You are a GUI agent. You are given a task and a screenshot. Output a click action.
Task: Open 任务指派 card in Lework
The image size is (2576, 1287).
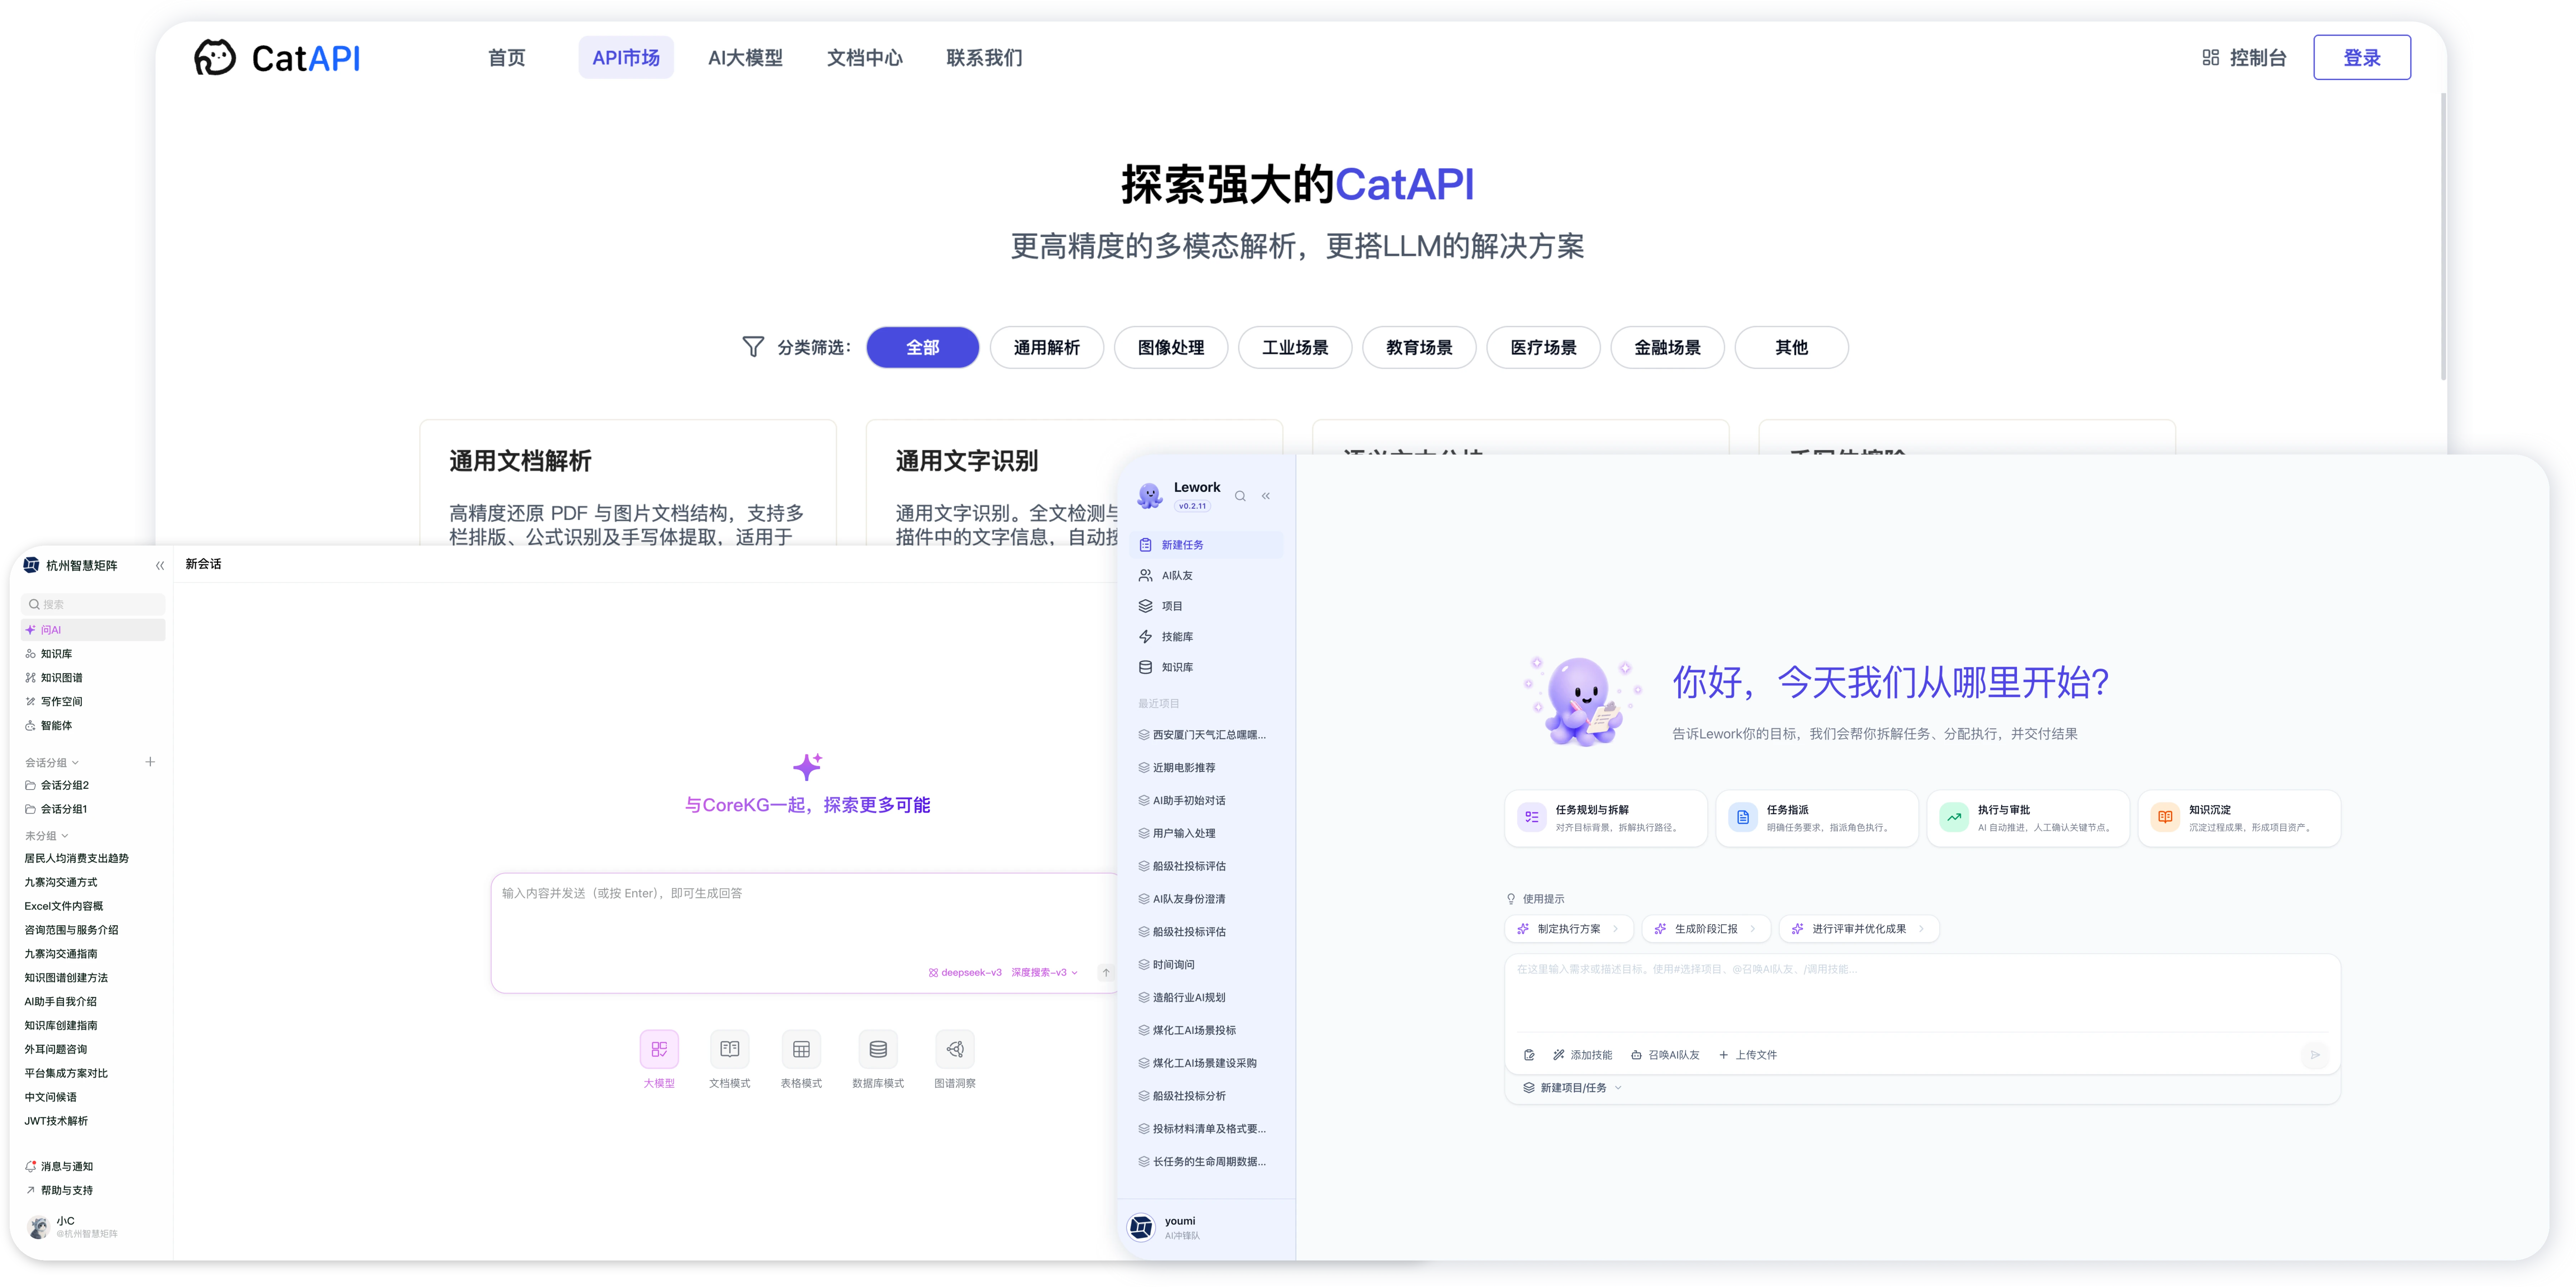[x=1817, y=818]
